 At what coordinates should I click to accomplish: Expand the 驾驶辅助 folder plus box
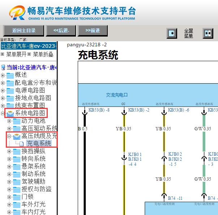(x=9, y=182)
